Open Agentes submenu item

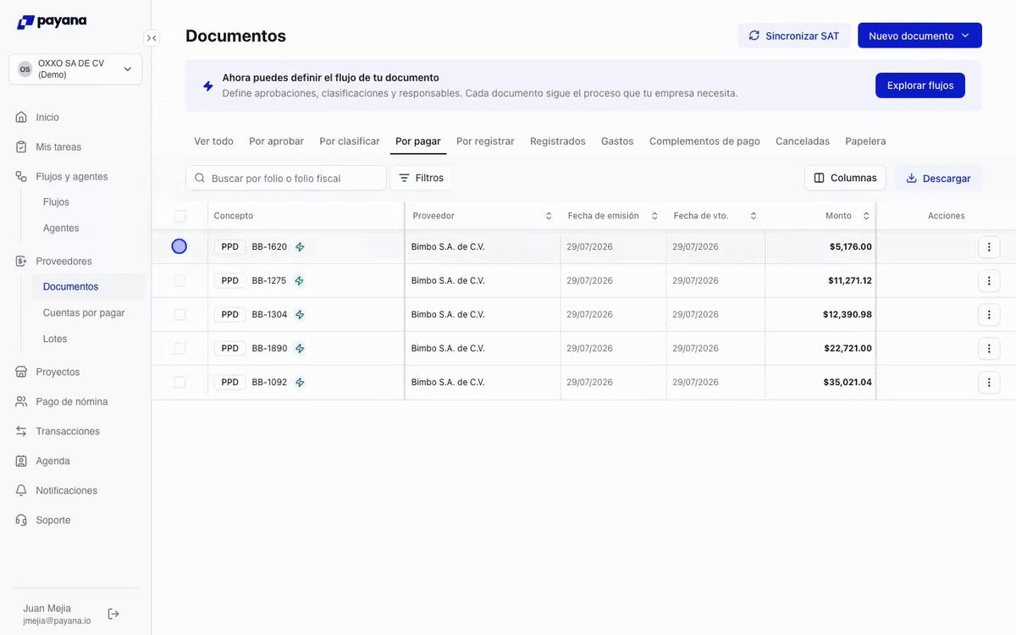(61, 228)
